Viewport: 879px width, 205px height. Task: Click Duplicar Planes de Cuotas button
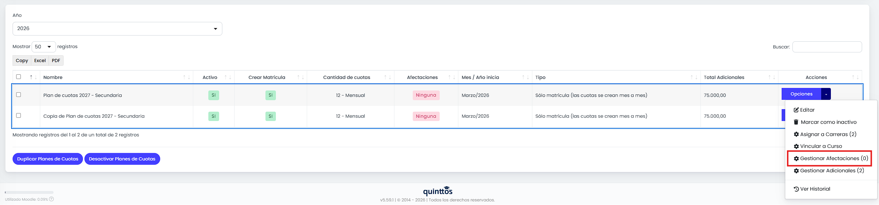48,159
